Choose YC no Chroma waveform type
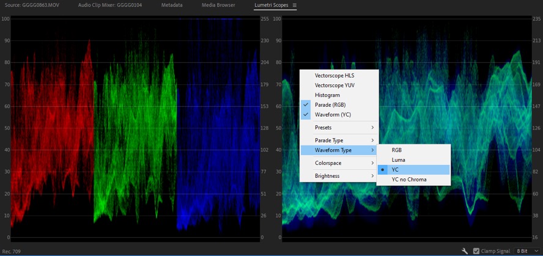This screenshot has width=543, height=256. point(409,180)
